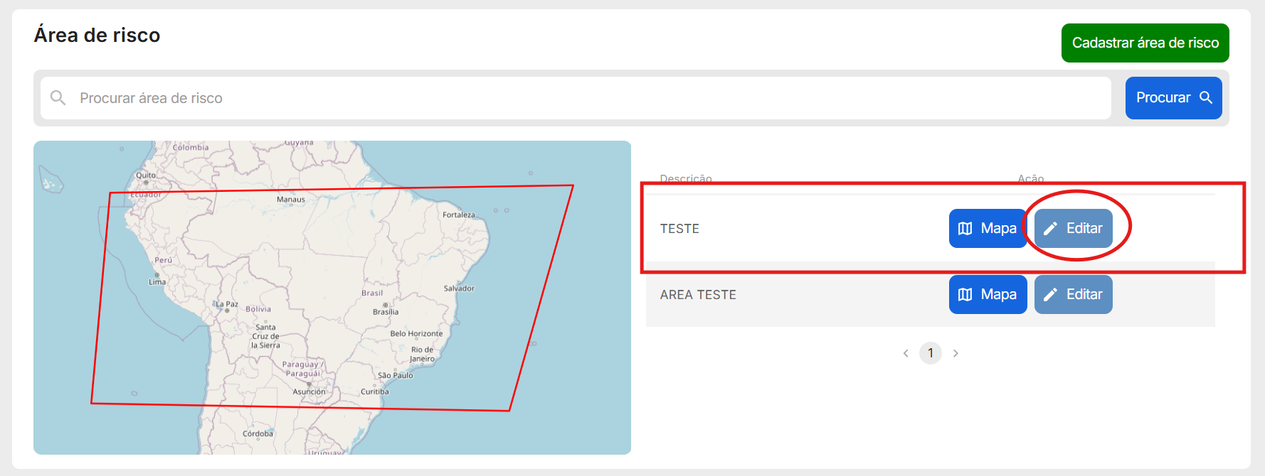Click the magnifier icon inside the search field

58,98
